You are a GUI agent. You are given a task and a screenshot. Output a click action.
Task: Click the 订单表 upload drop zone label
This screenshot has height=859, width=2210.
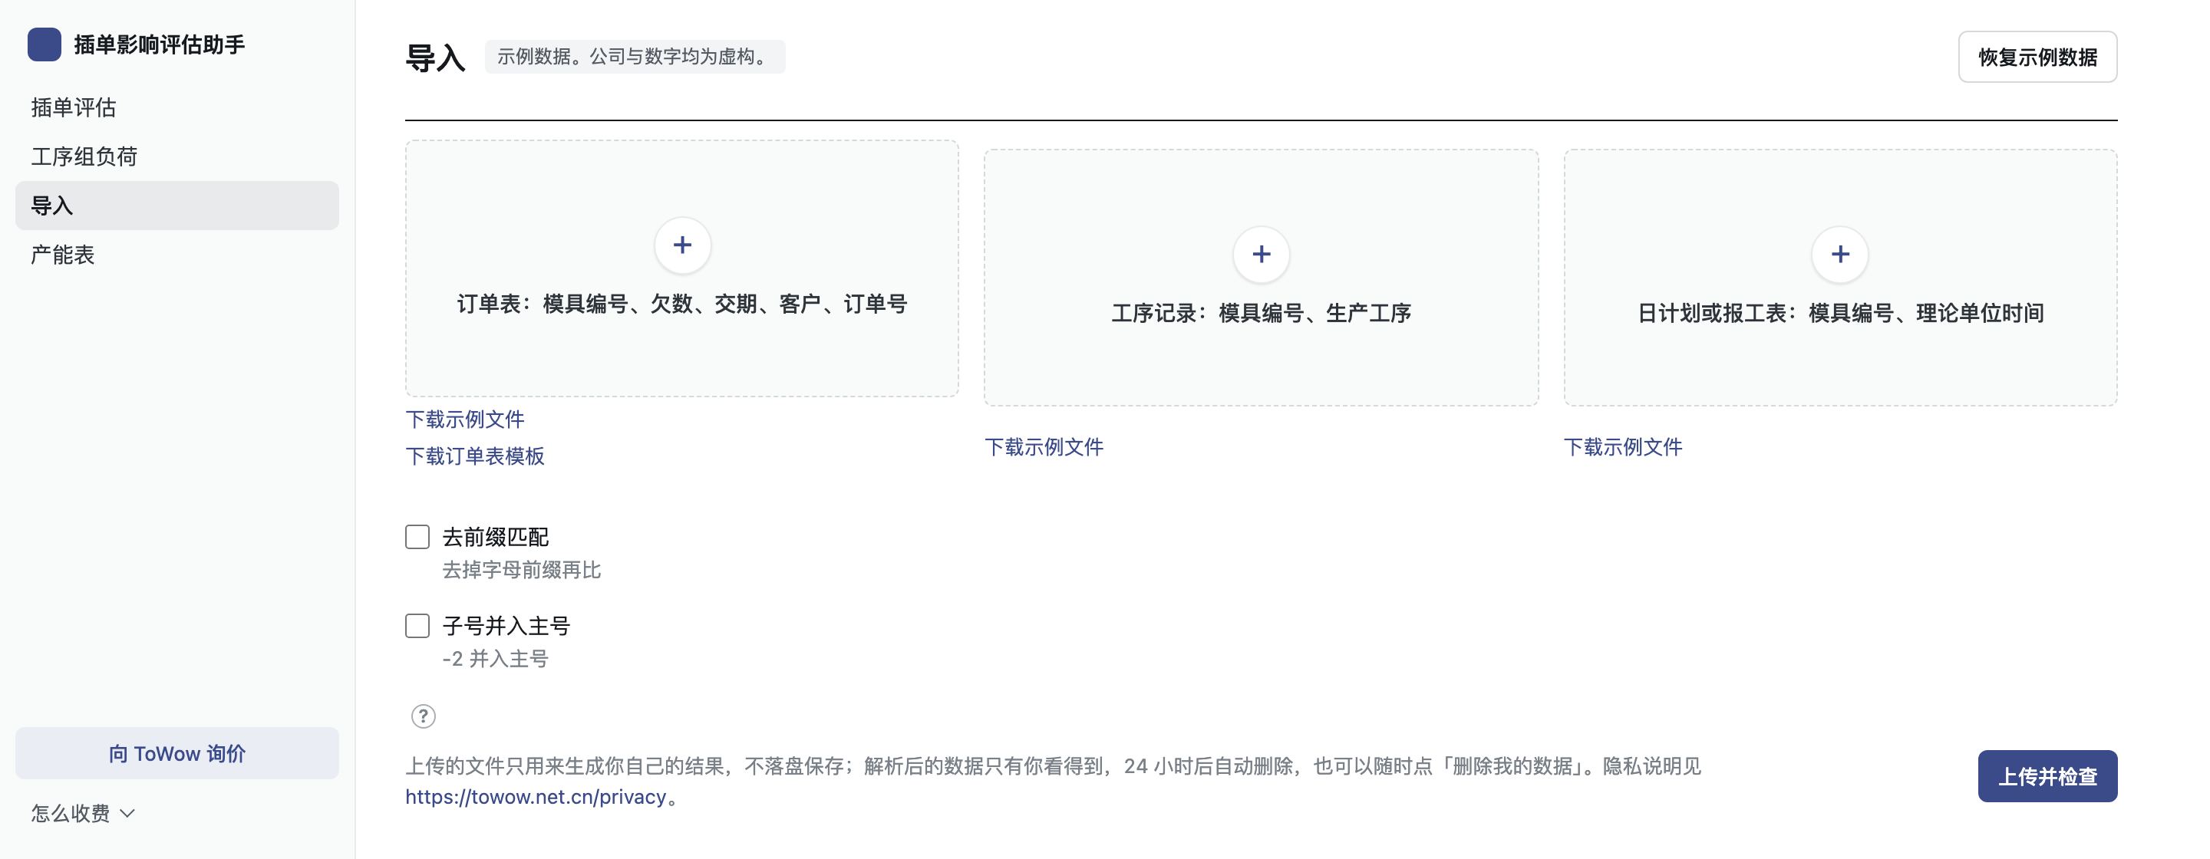pyautogui.click(x=682, y=304)
